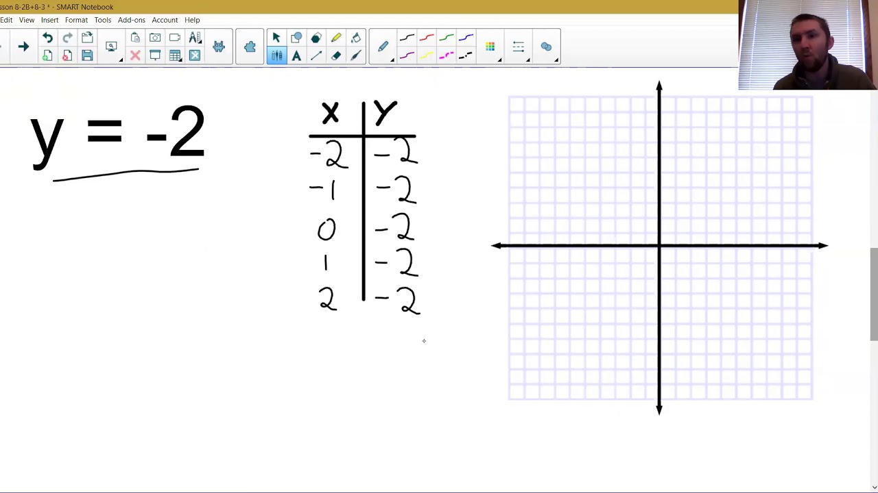The height and width of the screenshot is (493, 878).
Task: Open the math tools blue X icon
Action: click(195, 56)
